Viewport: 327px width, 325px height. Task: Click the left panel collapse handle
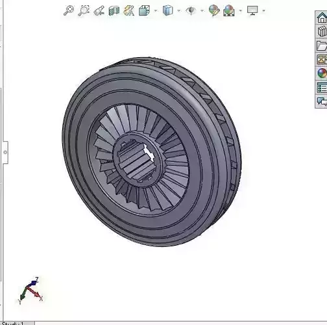click(5, 152)
